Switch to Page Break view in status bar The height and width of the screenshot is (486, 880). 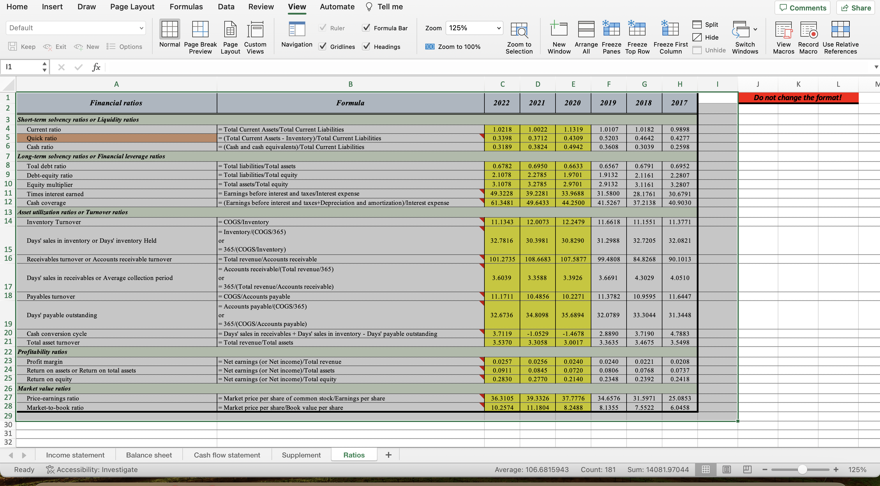(747, 470)
